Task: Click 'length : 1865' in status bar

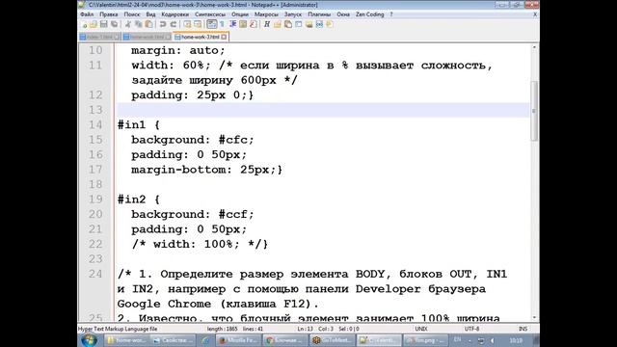Action: (222, 329)
